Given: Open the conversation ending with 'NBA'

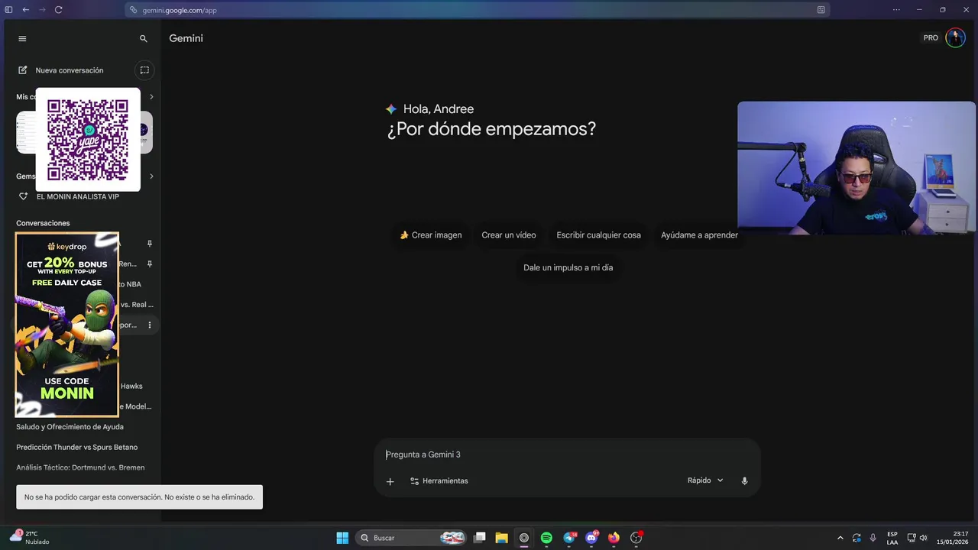Looking at the screenshot, I should (x=130, y=284).
